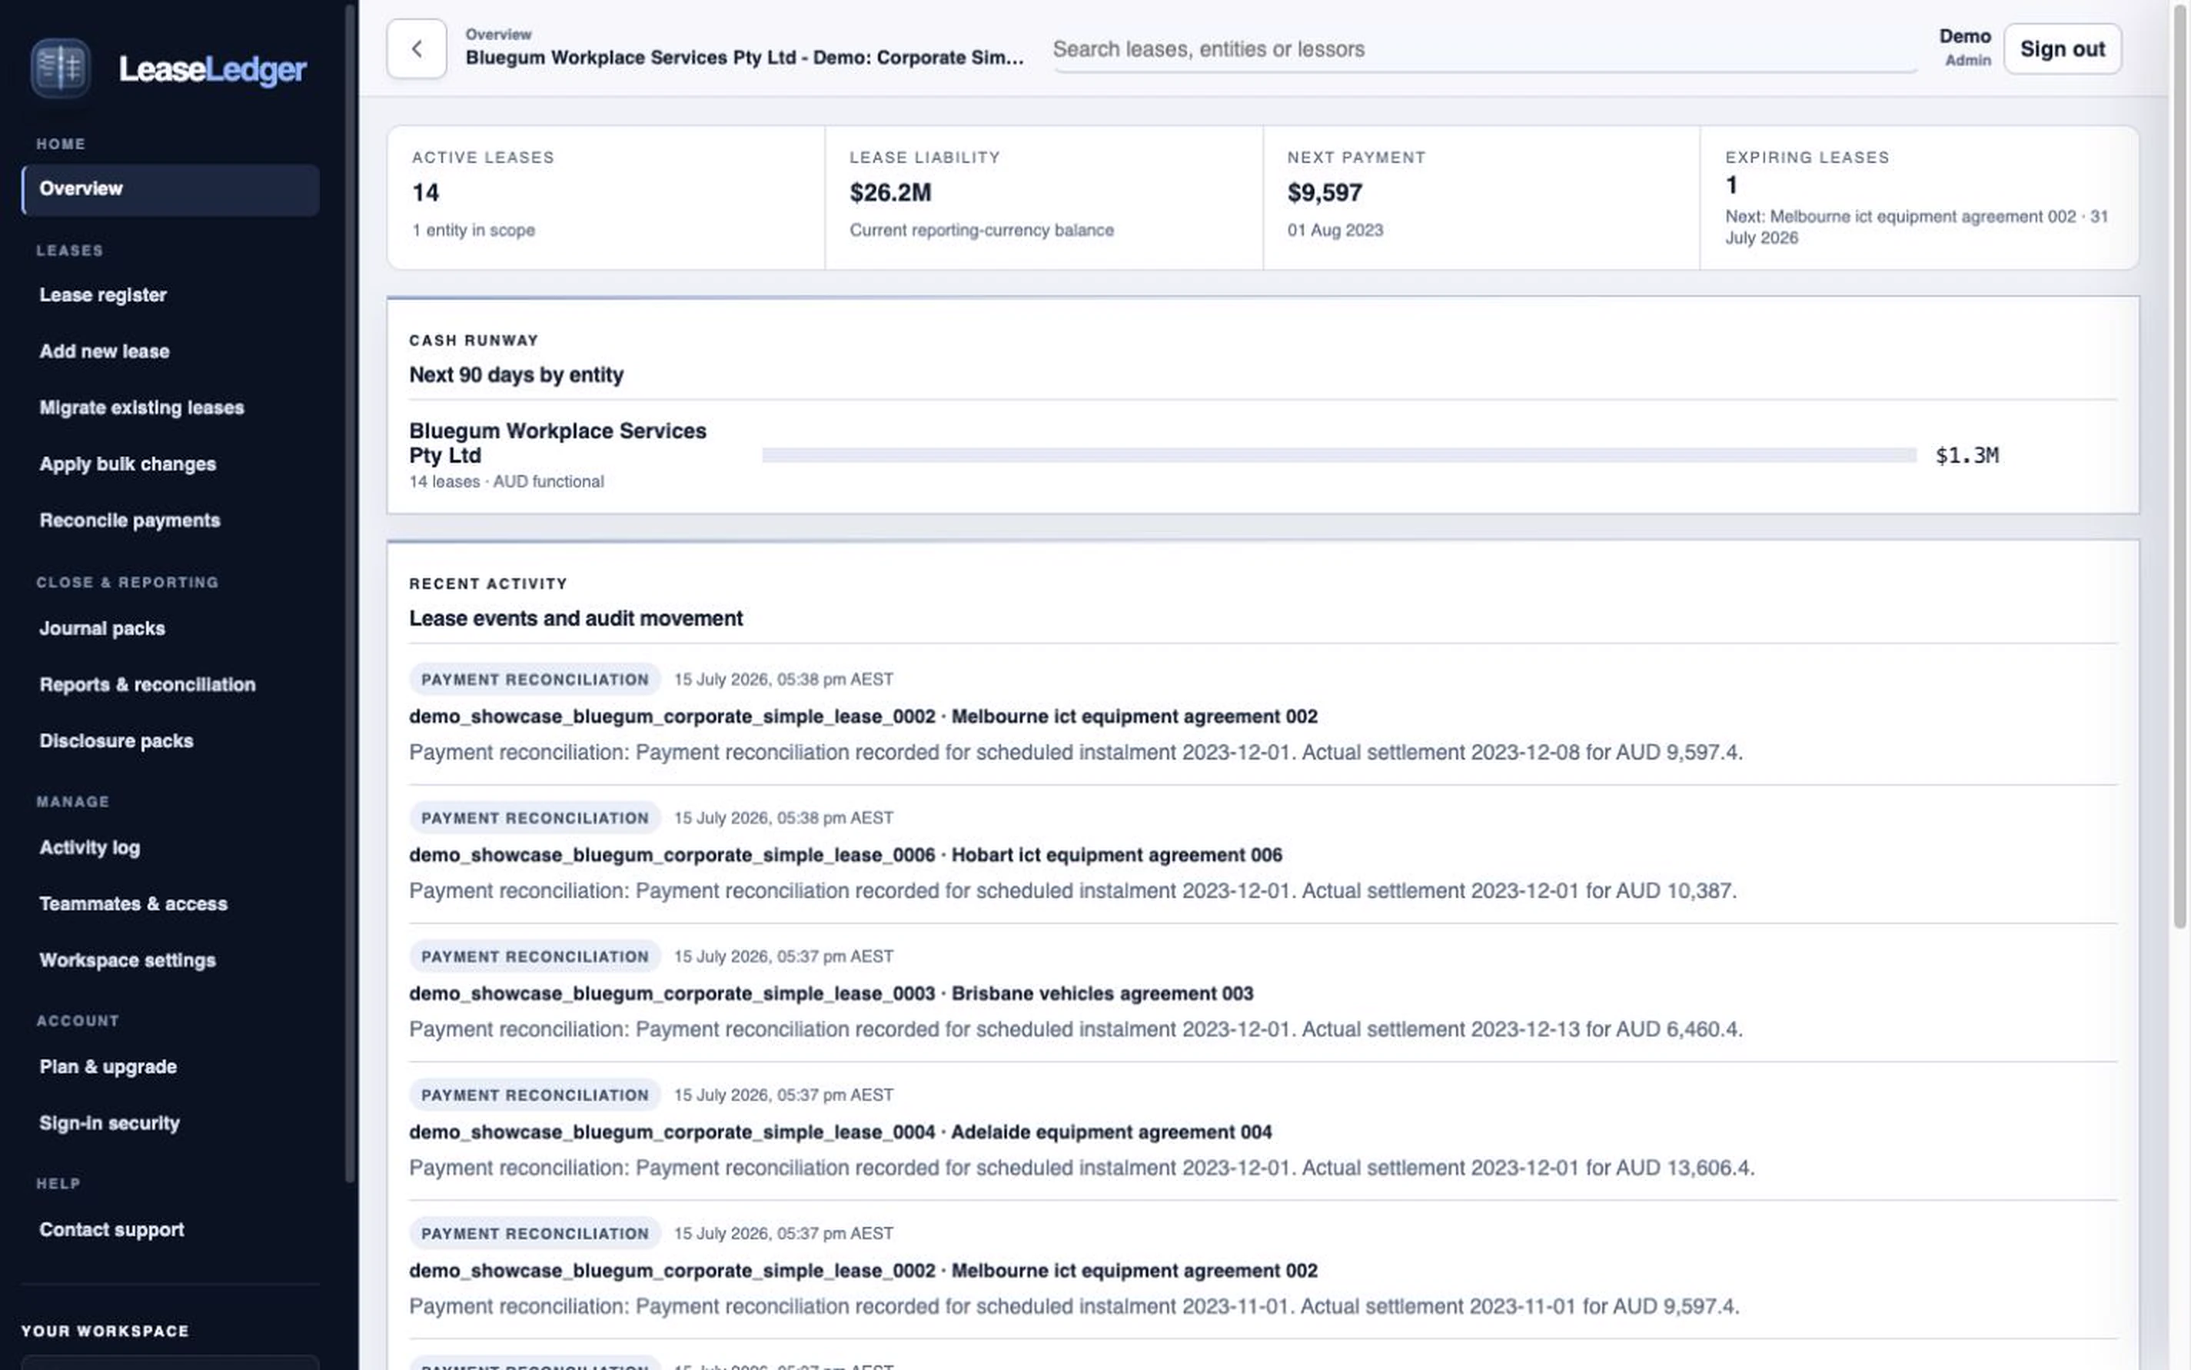Viewport: 2191px width, 1370px height.
Task: Open the Lease register
Action: 102,295
